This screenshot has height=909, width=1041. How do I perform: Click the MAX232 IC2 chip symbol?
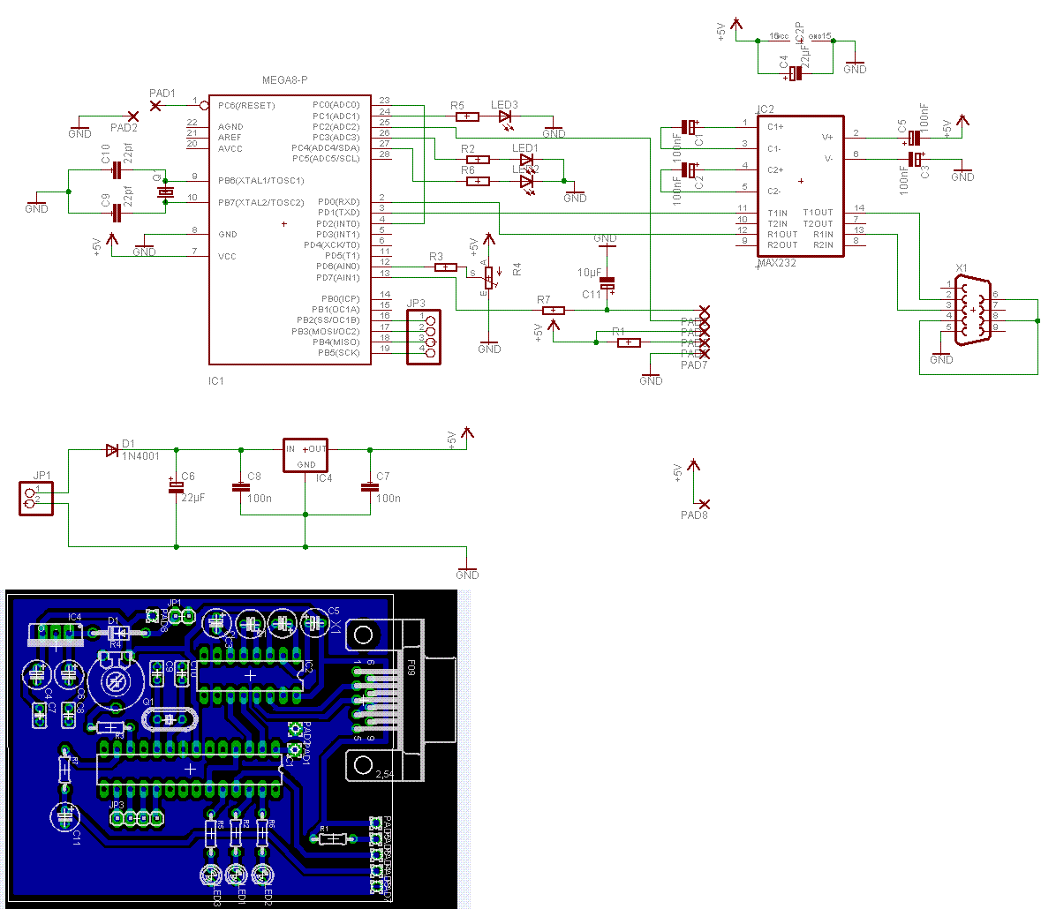pos(801,186)
